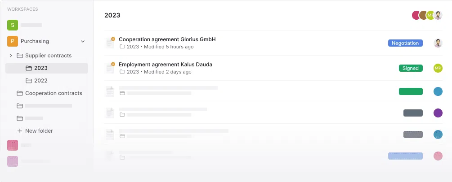The image size is (452, 182).
Task: Click the Supplier contracts folder icon
Action: click(x=19, y=56)
